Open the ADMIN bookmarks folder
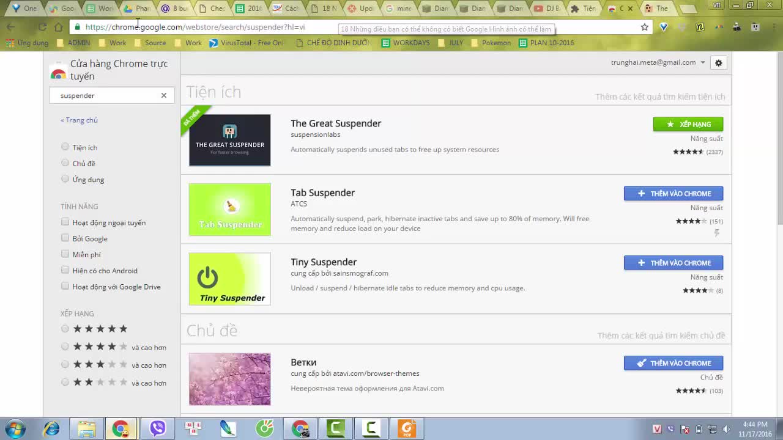 tap(73, 43)
